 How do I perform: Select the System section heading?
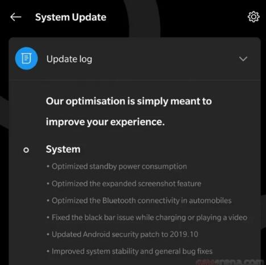coord(63,149)
